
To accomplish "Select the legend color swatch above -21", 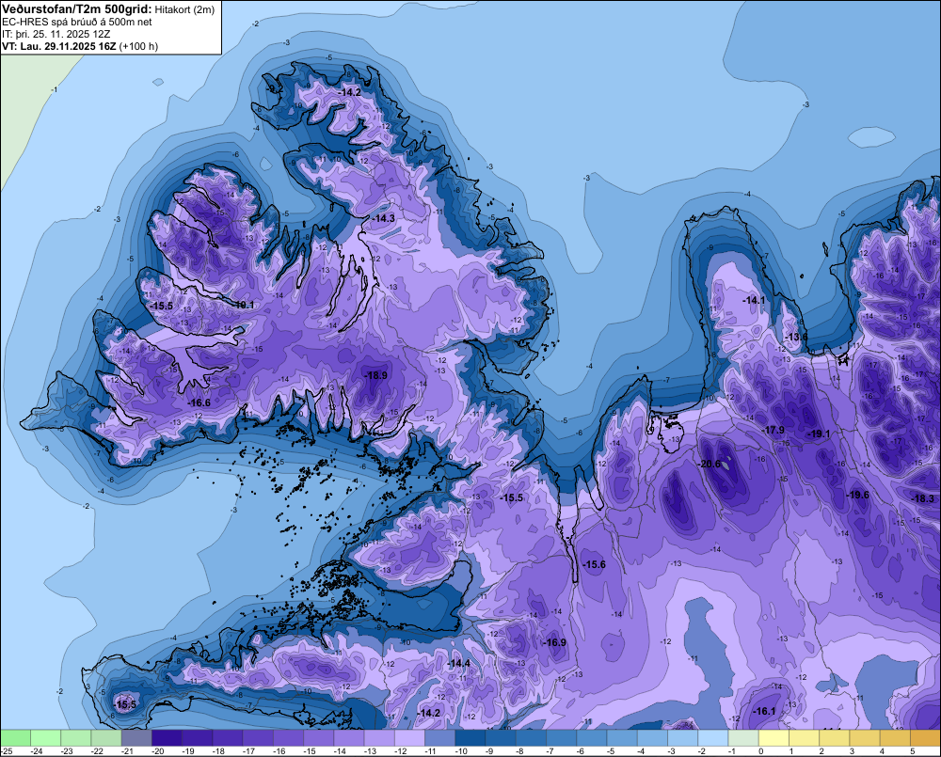I will tap(136, 737).
